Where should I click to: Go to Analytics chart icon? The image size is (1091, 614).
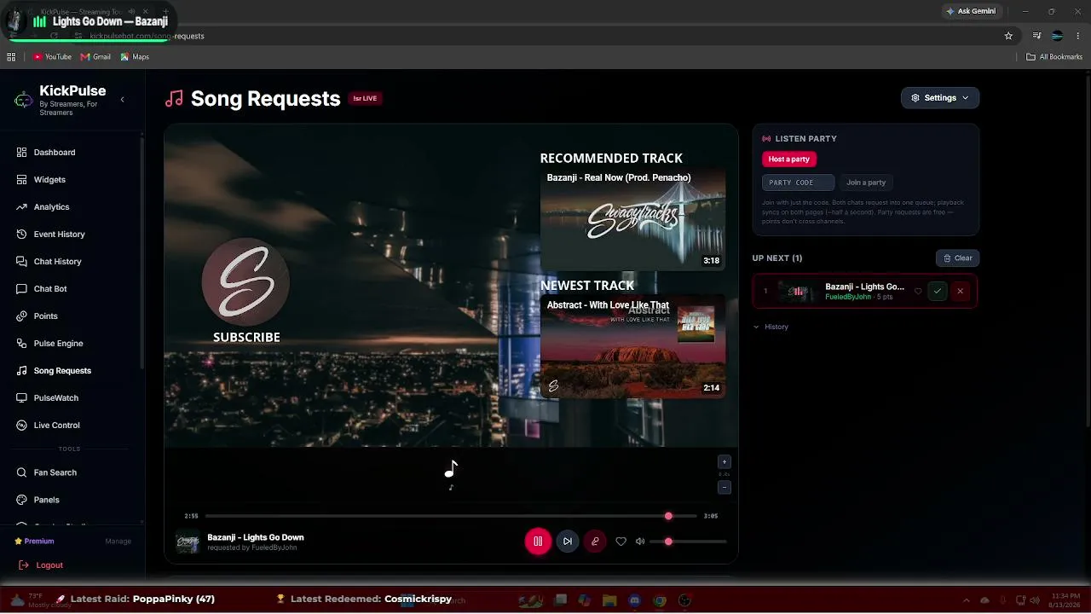click(22, 207)
